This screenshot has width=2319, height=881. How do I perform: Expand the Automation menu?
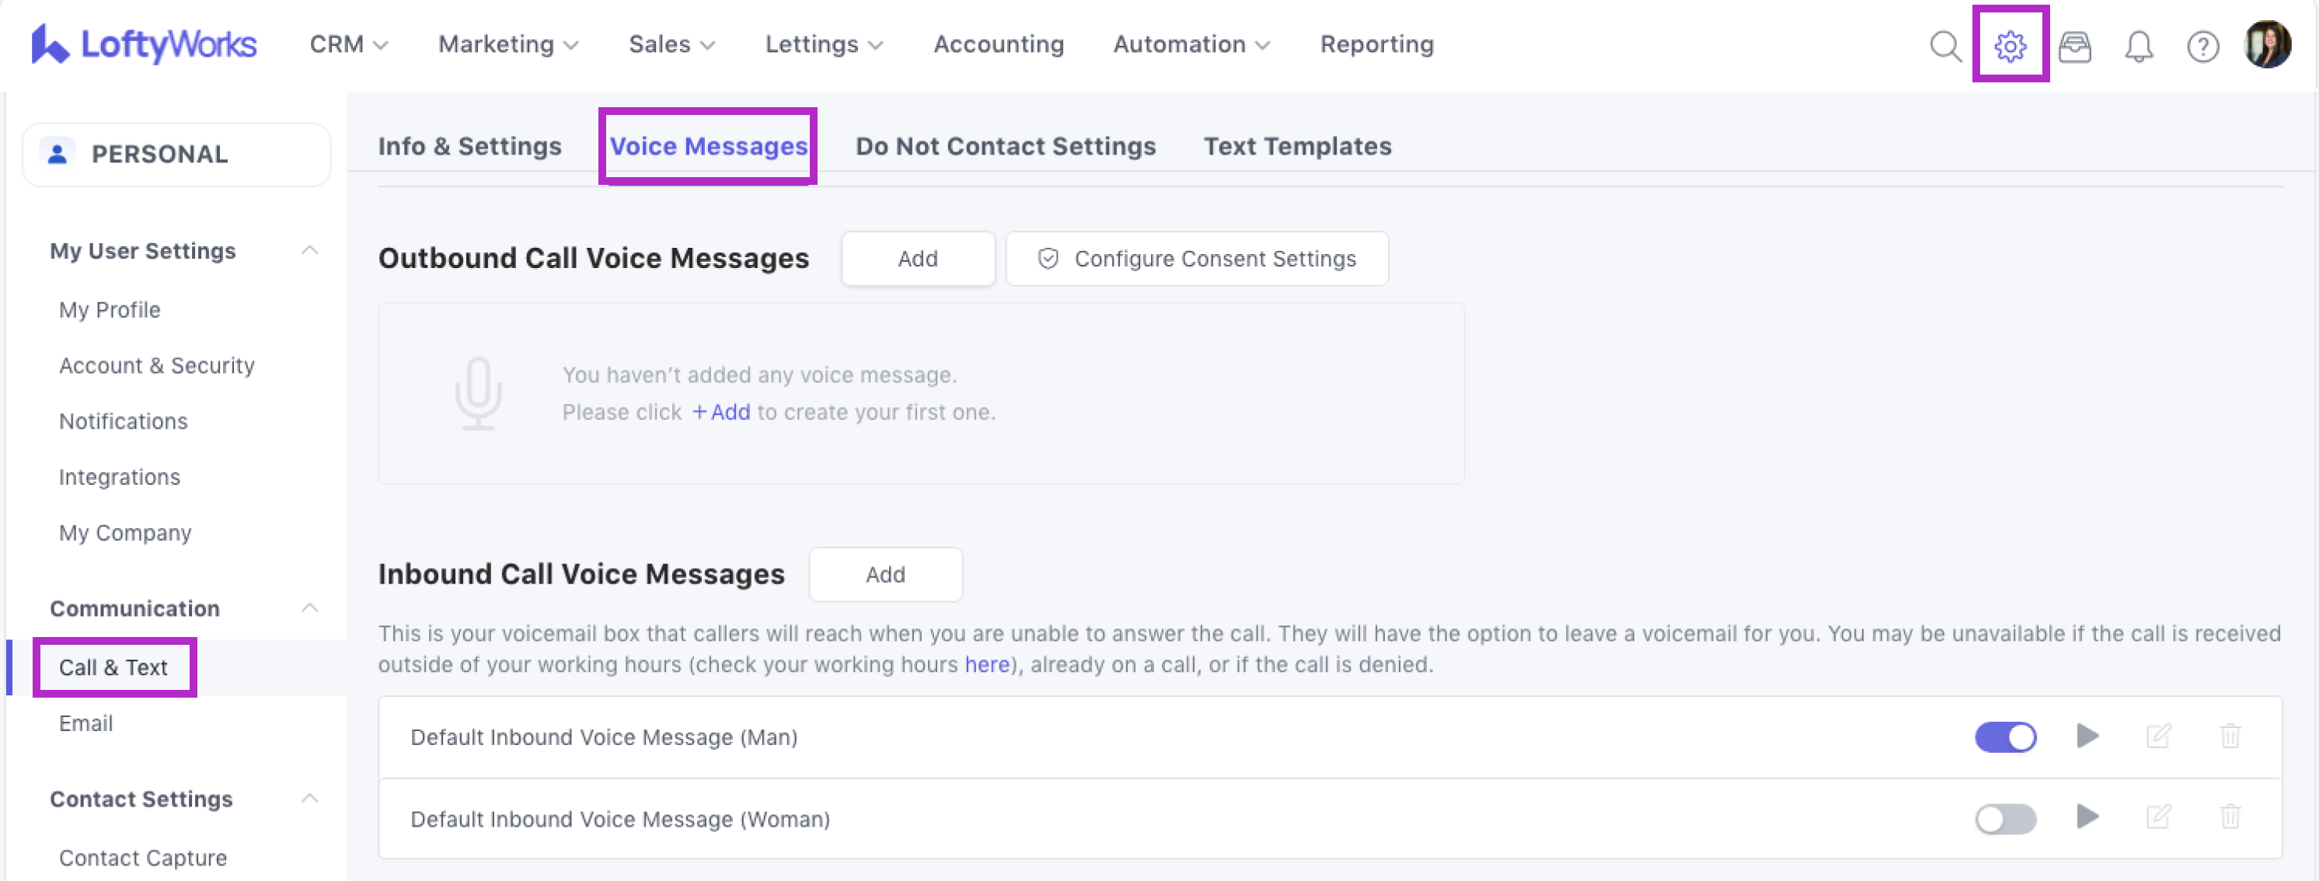(x=1190, y=44)
